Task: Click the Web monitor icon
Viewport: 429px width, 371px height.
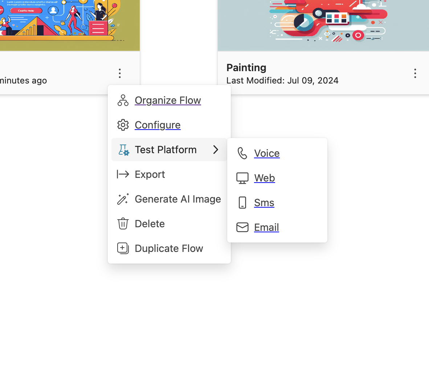Action: 242,178
